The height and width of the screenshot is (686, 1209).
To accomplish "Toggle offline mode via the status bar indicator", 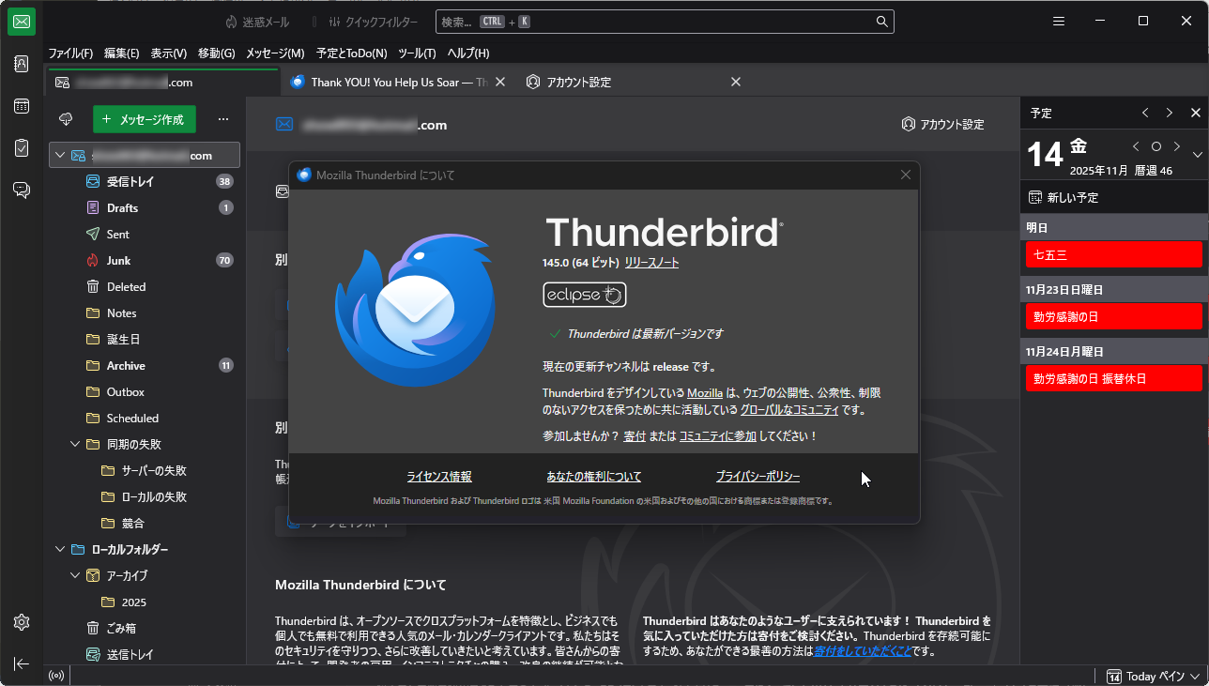I will coord(55,675).
